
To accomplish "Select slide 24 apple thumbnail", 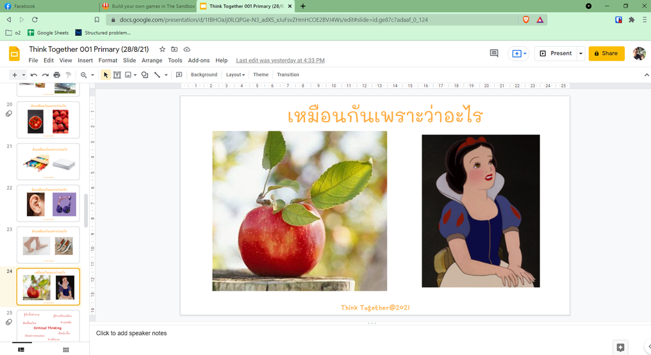I will (48, 286).
